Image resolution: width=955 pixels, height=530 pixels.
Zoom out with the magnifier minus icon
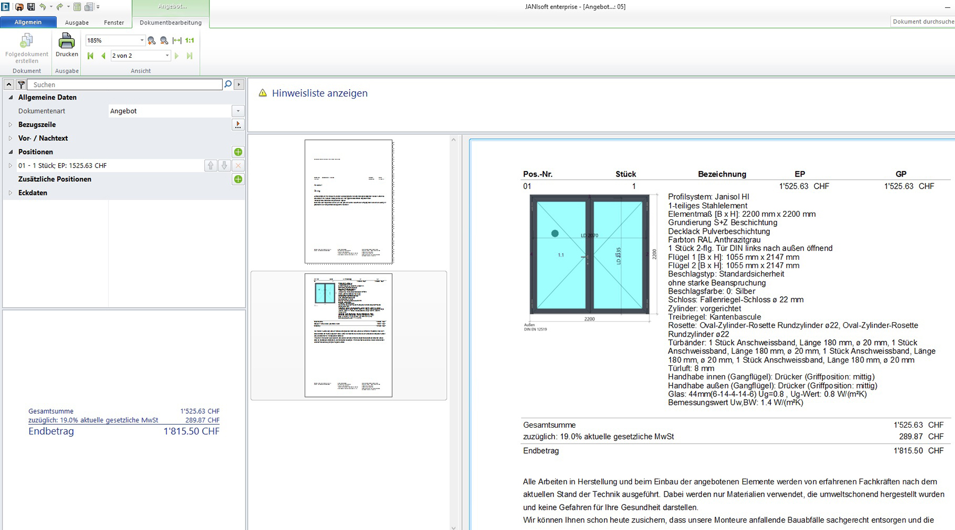click(164, 40)
